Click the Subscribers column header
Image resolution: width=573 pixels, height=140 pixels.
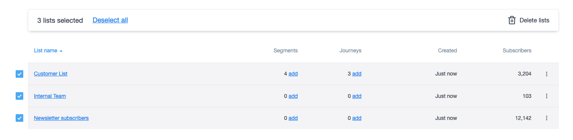click(517, 50)
